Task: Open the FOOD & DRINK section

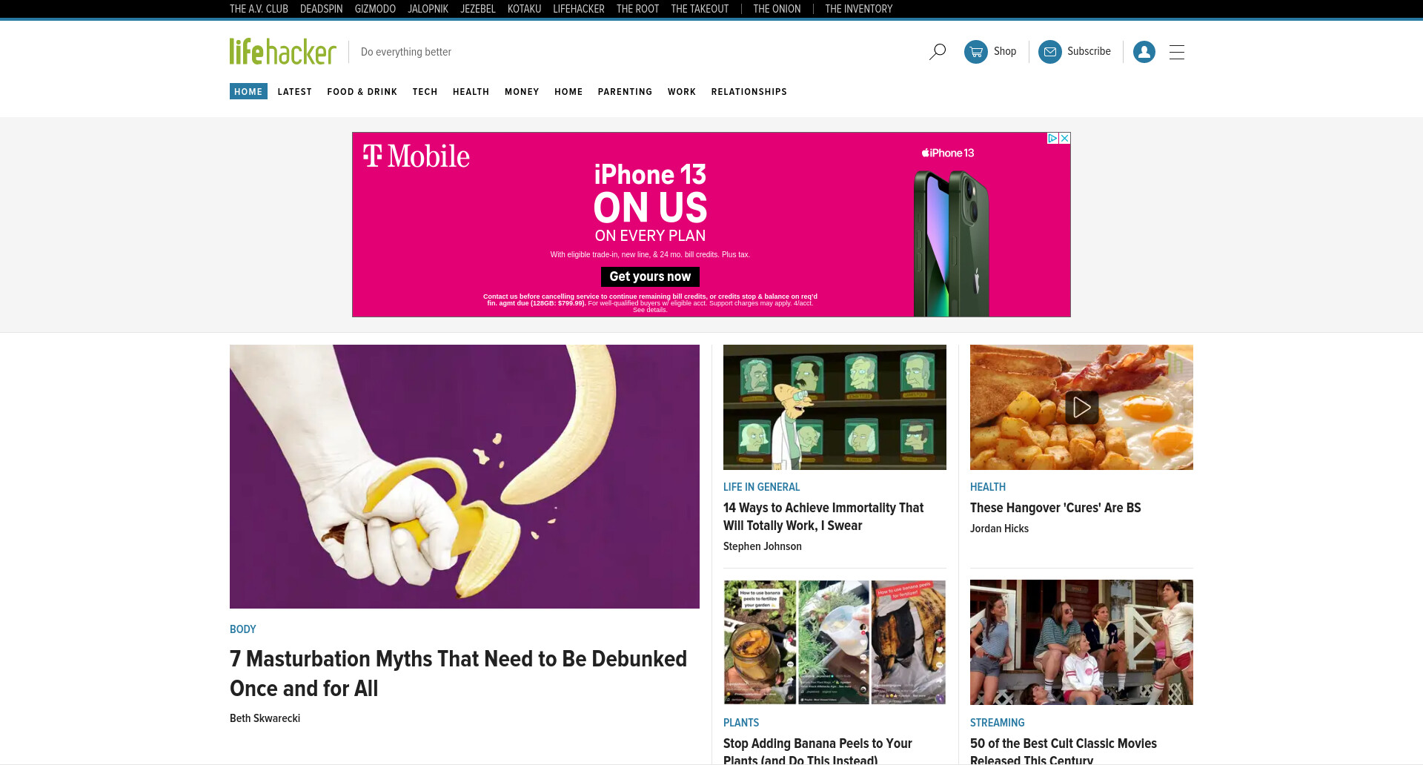Action: tap(362, 92)
